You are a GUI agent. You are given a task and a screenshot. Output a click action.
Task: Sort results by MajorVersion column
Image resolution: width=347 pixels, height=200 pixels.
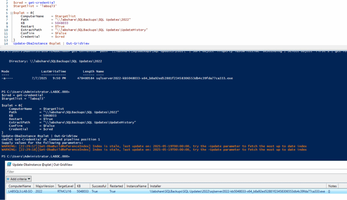[x=45, y=186]
